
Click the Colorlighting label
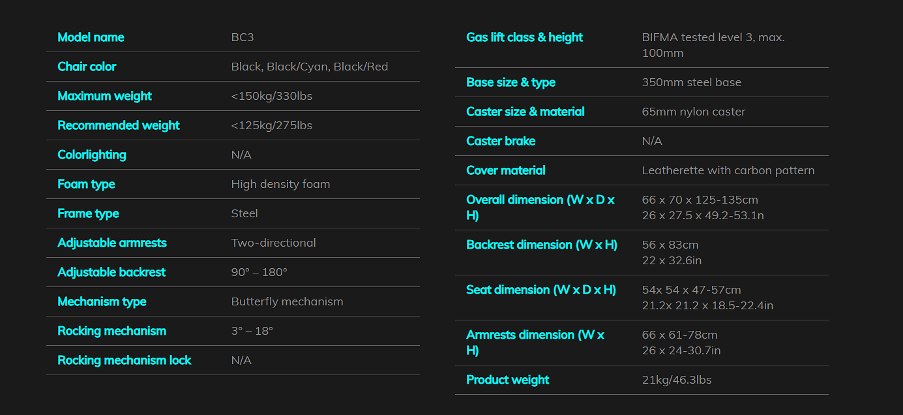92,155
